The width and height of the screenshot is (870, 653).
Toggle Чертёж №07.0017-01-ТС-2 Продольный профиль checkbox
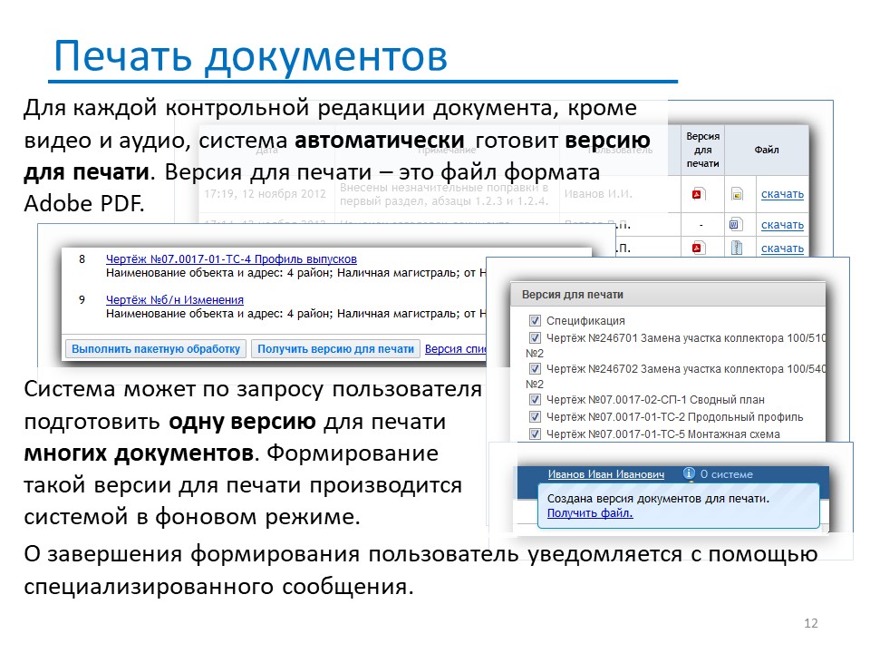(535, 416)
